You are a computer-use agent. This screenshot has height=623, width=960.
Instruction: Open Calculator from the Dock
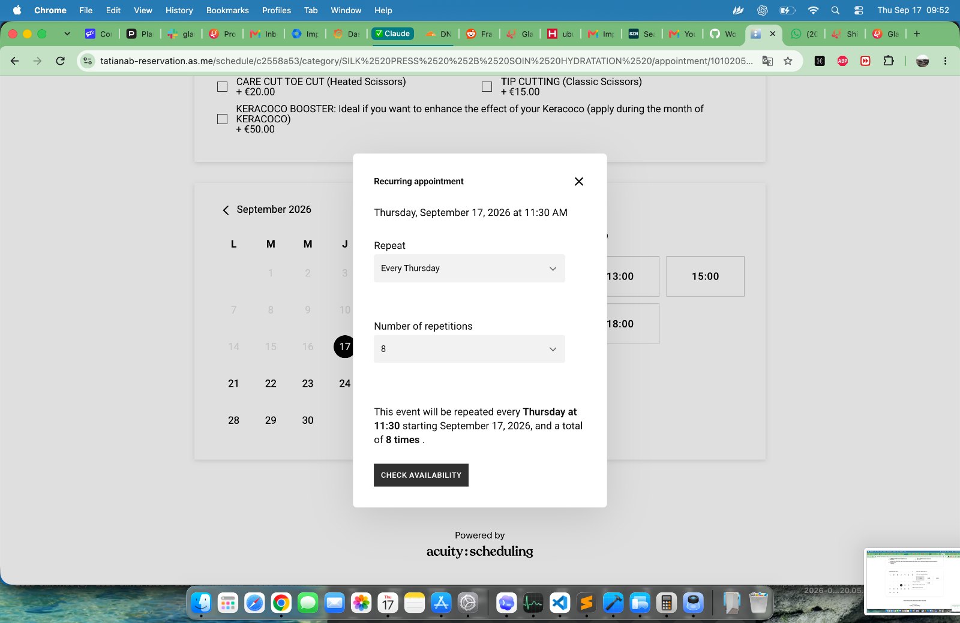point(666,603)
